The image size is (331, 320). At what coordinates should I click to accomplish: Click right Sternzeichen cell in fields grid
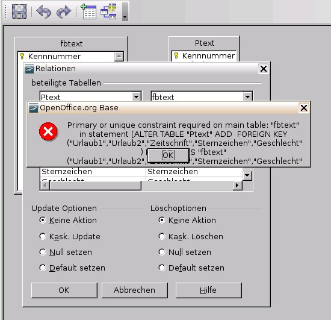coord(194,172)
